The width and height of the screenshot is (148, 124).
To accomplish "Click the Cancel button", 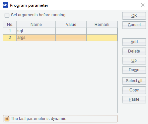I will pos(134,25).
